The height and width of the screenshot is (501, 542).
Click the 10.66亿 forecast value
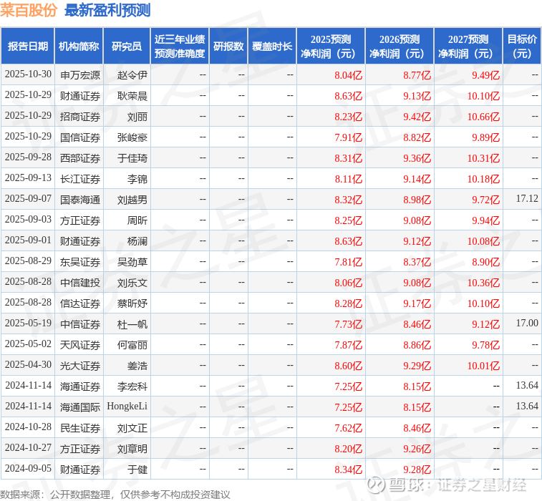click(x=483, y=117)
